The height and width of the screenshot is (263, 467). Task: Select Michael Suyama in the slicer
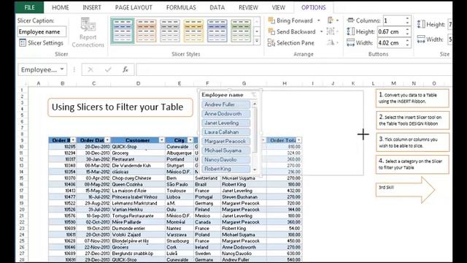(x=225, y=150)
